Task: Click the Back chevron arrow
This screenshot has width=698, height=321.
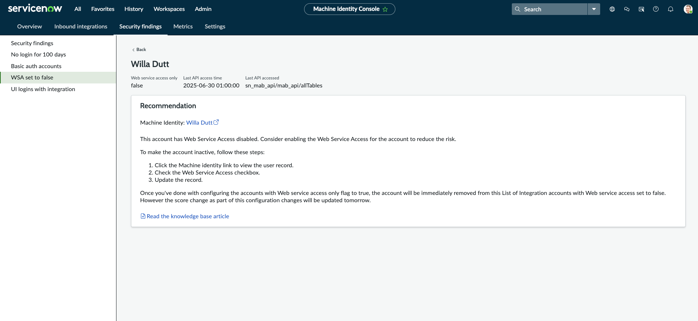Action: [x=133, y=50]
